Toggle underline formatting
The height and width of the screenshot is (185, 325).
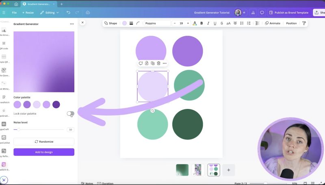coord(215,23)
